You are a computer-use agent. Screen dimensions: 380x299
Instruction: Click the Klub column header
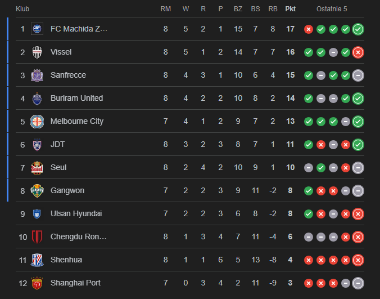click(x=22, y=9)
